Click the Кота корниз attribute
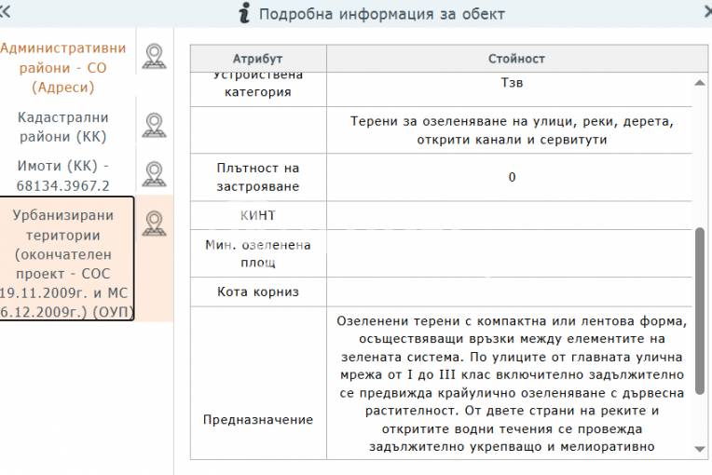This screenshot has width=712, height=475. tap(258, 292)
